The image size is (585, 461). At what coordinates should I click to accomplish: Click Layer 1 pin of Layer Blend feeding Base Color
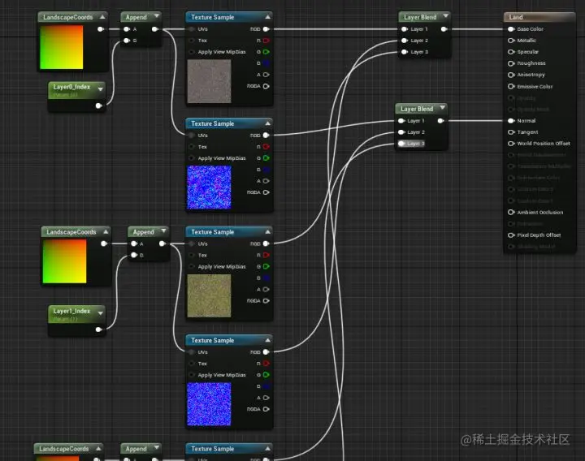(x=405, y=29)
